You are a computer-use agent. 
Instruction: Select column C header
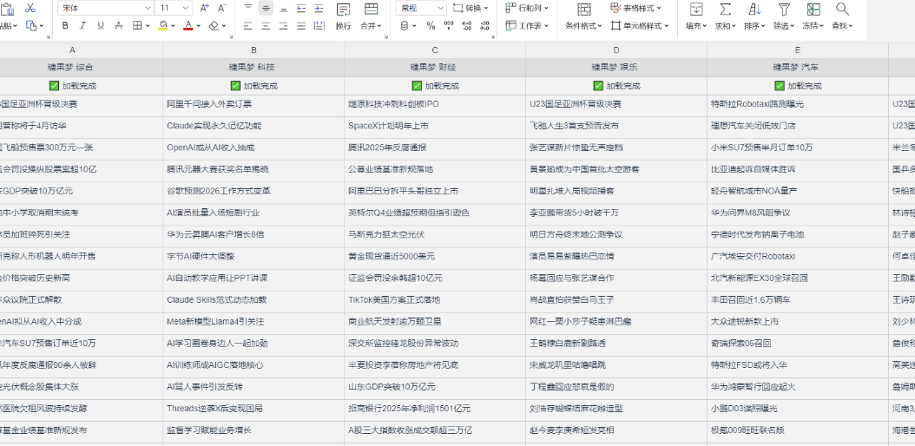pyautogui.click(x=435, y=50)
